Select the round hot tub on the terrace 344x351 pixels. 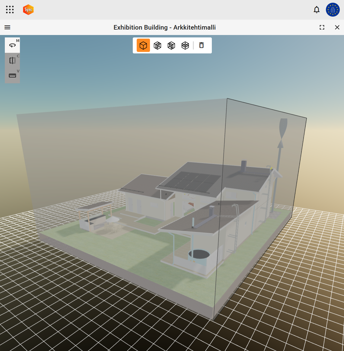tap(199, 254)
